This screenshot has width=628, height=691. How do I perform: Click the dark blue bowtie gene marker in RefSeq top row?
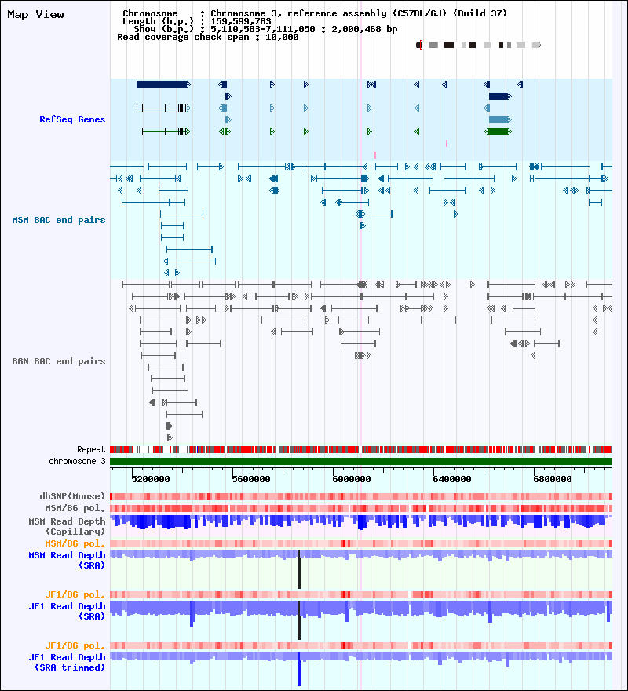(x=371, y=84)
